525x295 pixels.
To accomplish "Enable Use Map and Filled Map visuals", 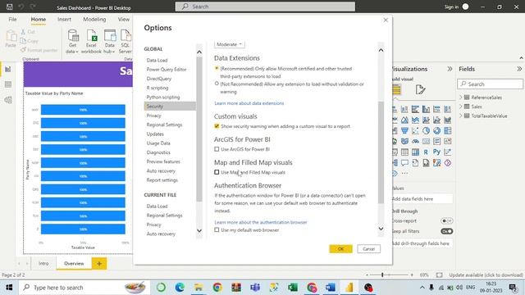I will 217,172.
